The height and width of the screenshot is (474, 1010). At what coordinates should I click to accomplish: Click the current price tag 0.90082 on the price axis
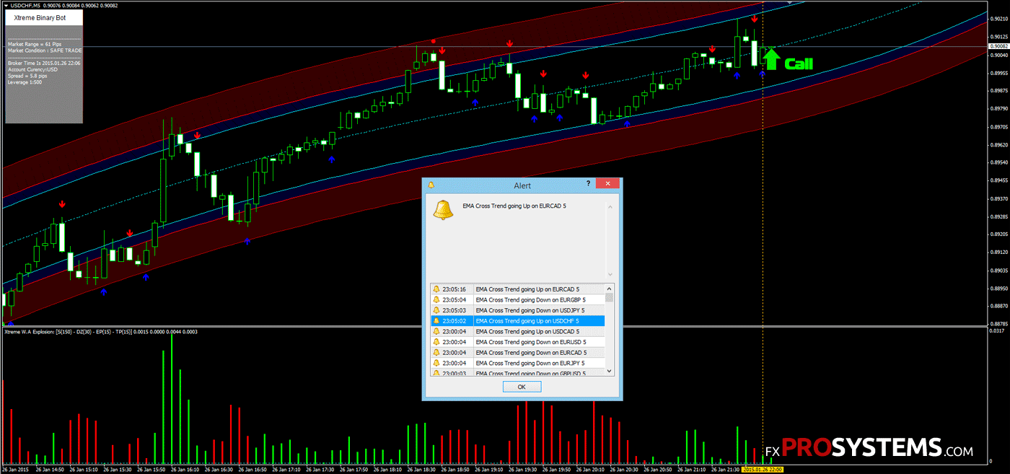1000,47
